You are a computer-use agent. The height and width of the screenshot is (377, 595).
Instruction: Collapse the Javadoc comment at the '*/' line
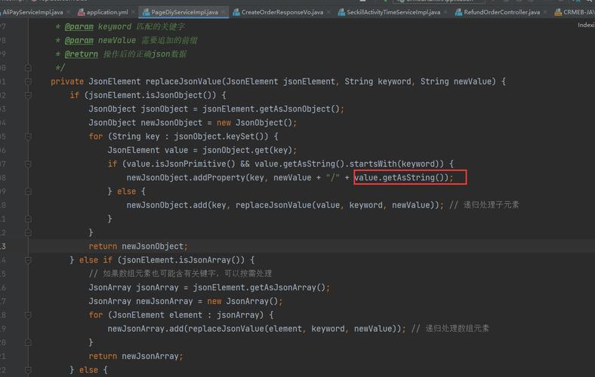click(28, 68)
